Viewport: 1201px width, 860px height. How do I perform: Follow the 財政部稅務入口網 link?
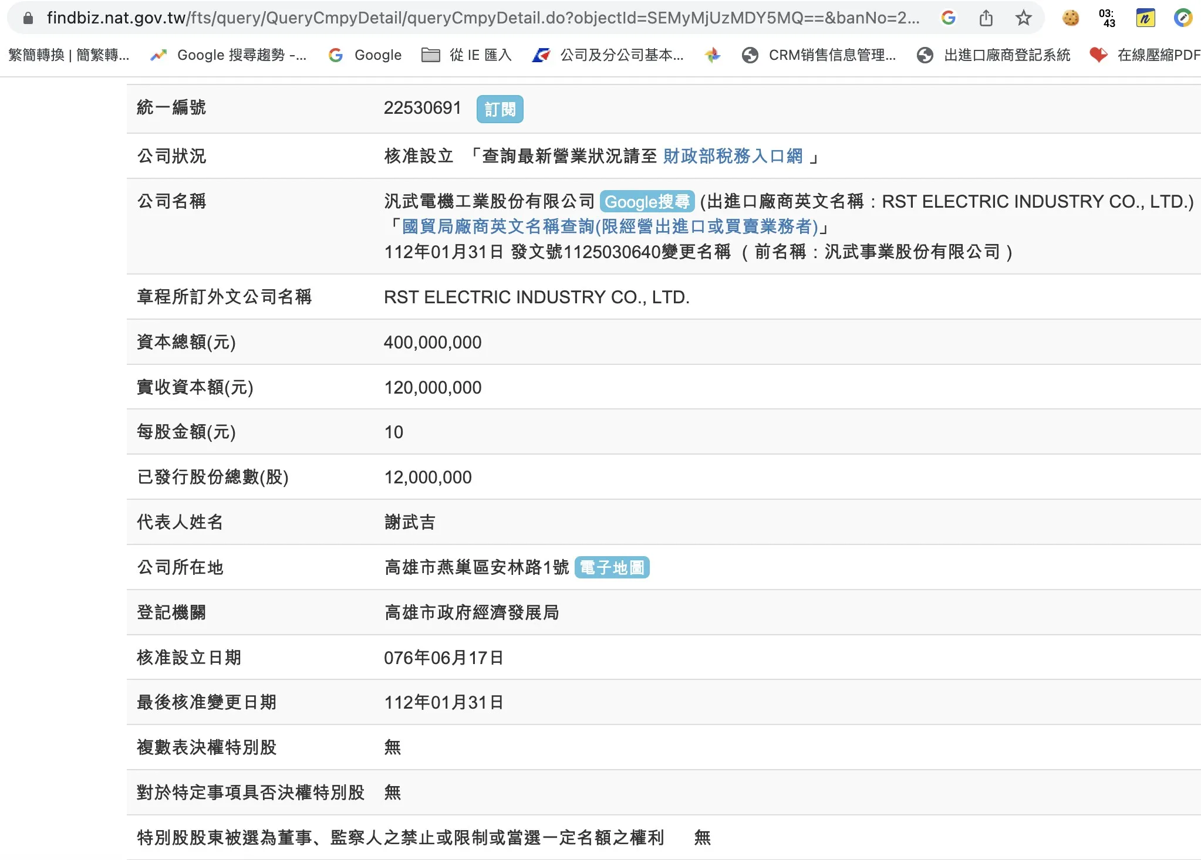[733, 156]
